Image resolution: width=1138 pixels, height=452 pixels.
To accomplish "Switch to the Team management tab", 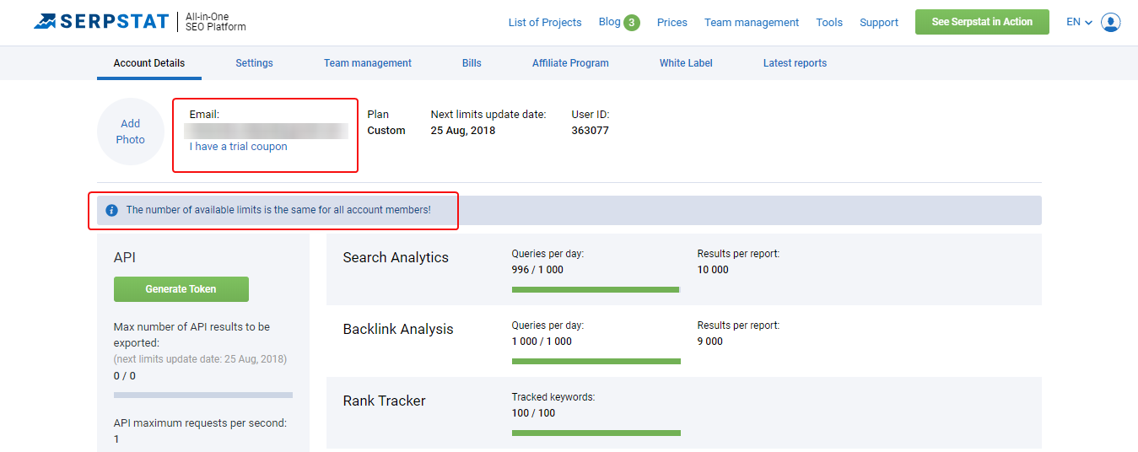I will tap(368, 63).
